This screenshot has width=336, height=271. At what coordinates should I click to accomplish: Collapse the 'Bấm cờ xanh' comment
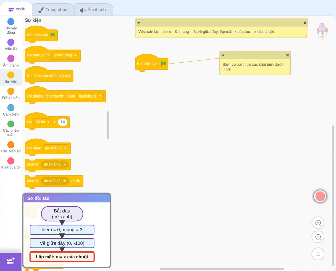coord(223,55)
